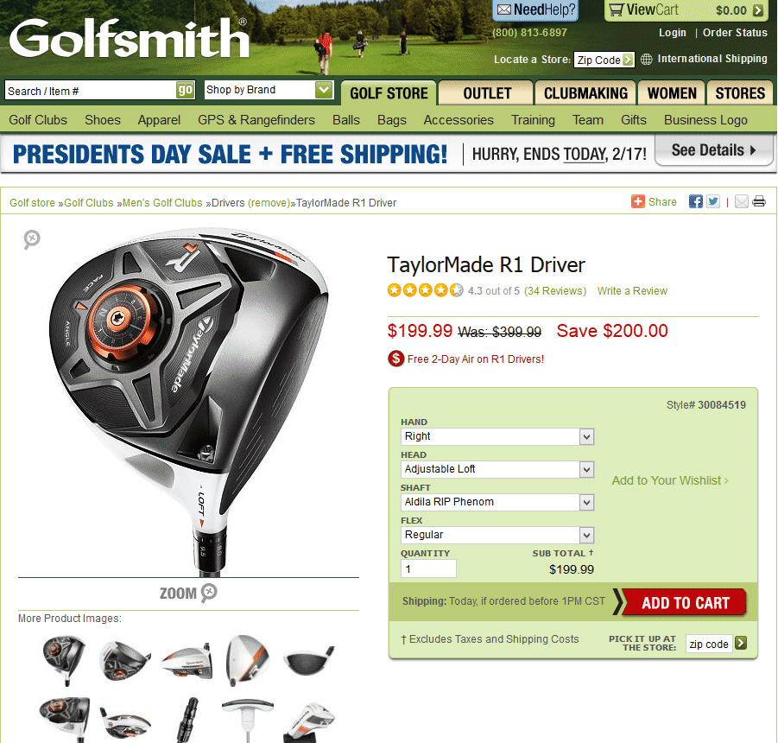Click the orange Share plus icon

(637, 201)
